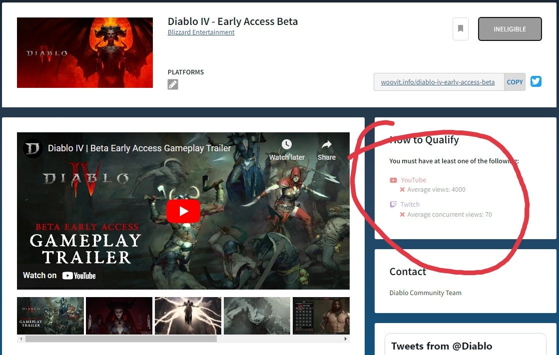Open the Twitter share icon
559x355 pixels.
click(x=536, y=81)
